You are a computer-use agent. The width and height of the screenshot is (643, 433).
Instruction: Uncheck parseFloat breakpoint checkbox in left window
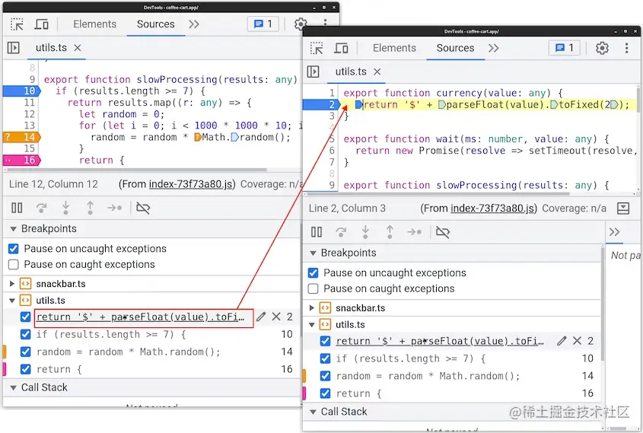tap(25, 317)
